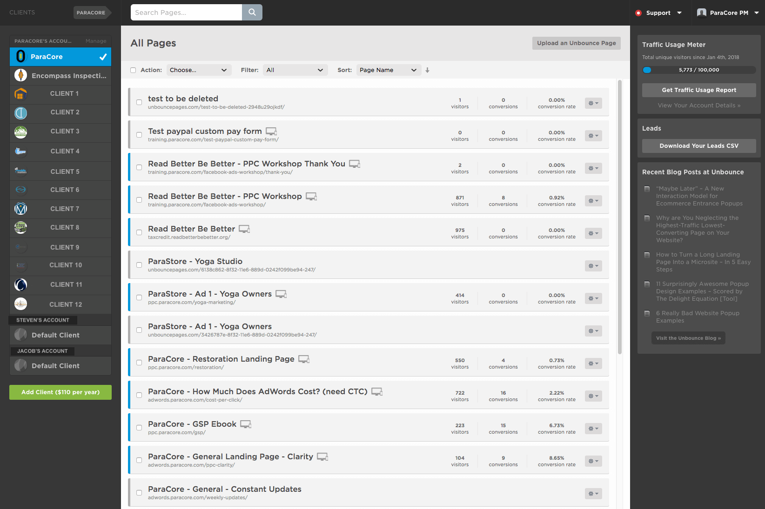Viewport: 765px width, 509px height.
Task: Check 'ParaCore - General - Constant Updates' checkbox
Action: tap(139, 493)
